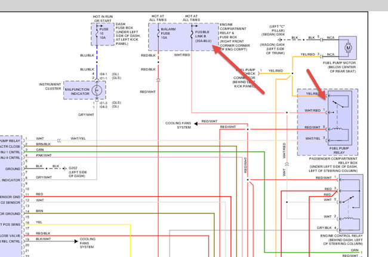Click the (SEDAN) G304 ground text

pyautogui.click(x=273, y=35)
